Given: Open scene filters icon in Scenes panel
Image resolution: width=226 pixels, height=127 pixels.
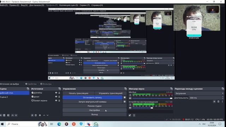Looking at the screenshot, I should 8,115.
